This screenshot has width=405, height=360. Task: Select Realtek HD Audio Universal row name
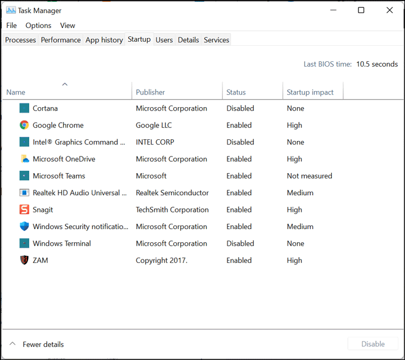pos(80,193)
